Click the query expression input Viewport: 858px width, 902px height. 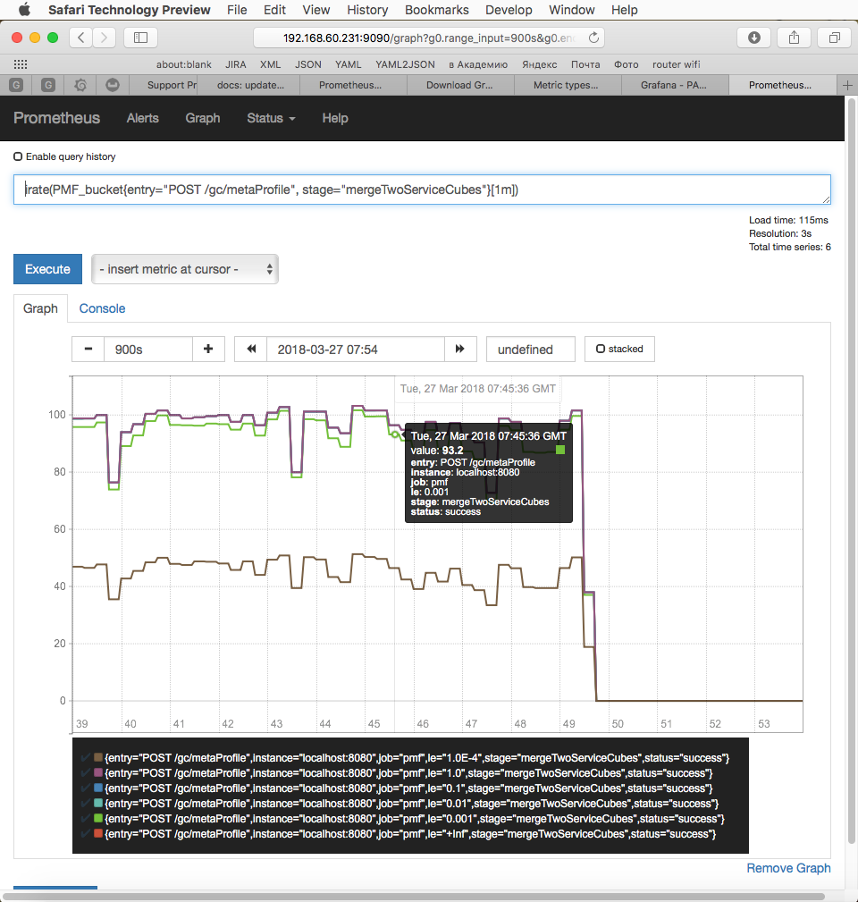422,190
